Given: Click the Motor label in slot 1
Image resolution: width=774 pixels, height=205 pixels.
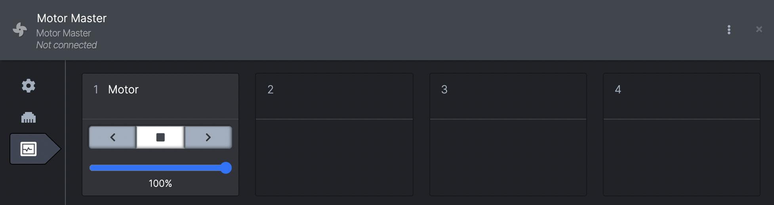Looking at the screenshot, I should [123, 89].
